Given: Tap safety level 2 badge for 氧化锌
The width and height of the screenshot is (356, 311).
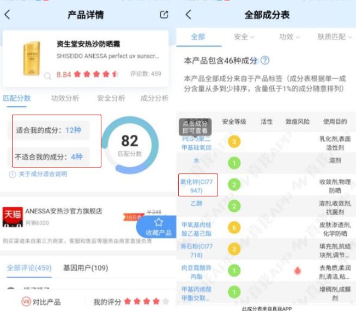Looking at the screenshot, I should pyautogui.click(x=234, y=184).
